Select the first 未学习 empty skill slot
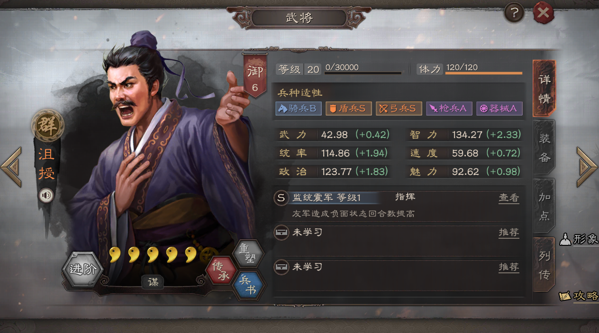 coord(399,240)
